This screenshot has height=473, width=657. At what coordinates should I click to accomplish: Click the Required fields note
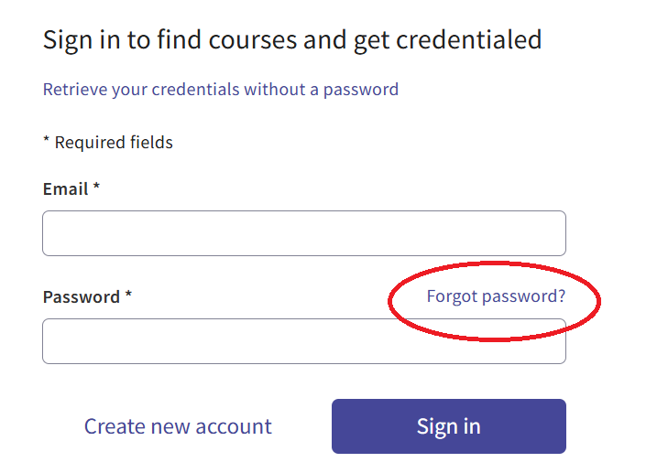(108, 142)
